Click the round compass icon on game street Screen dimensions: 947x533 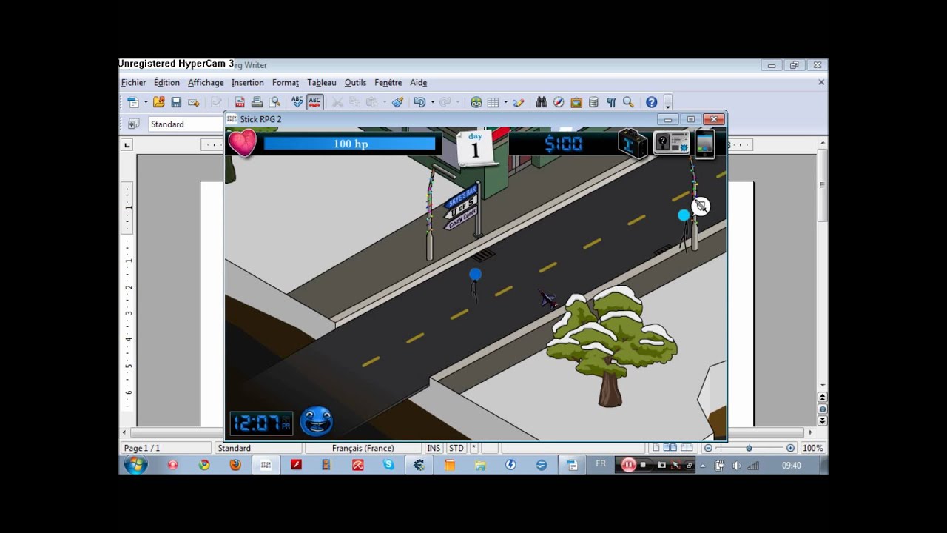pos(701,207)
